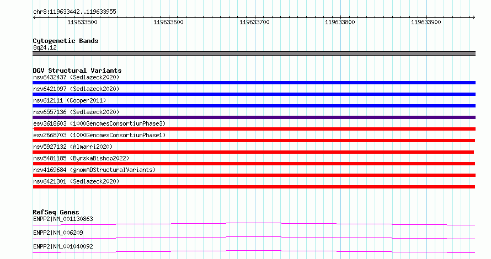This screenshot has width=491, height=259.
Task: Click the 8q24.12 band label
Action: point(45,47)
